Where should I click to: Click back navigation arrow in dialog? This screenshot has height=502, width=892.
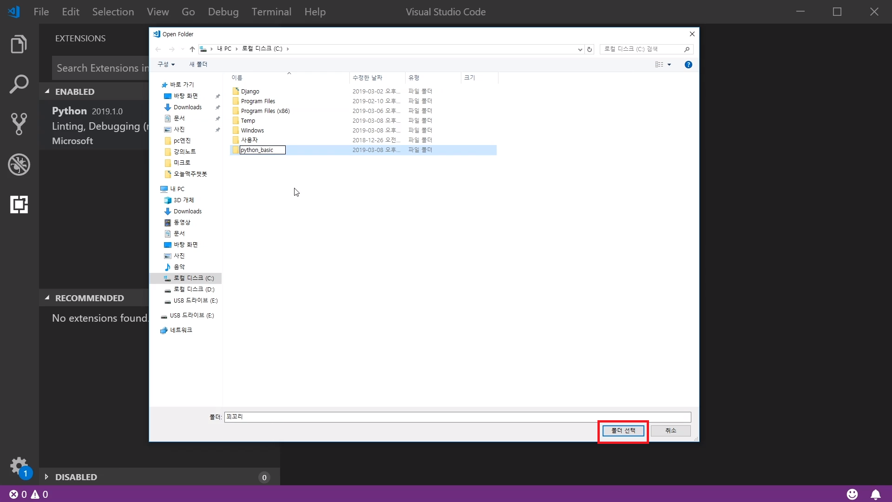(158, 49)
